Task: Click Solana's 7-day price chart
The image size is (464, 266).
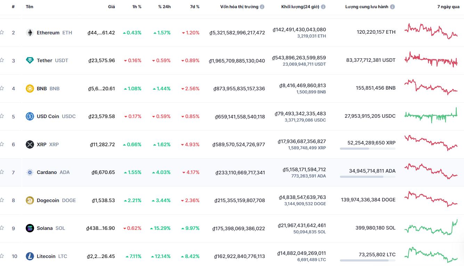Action: 431,227
